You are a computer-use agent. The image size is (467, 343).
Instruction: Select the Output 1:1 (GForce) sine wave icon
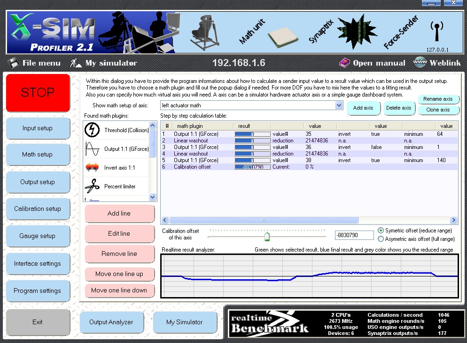point(92,149)
